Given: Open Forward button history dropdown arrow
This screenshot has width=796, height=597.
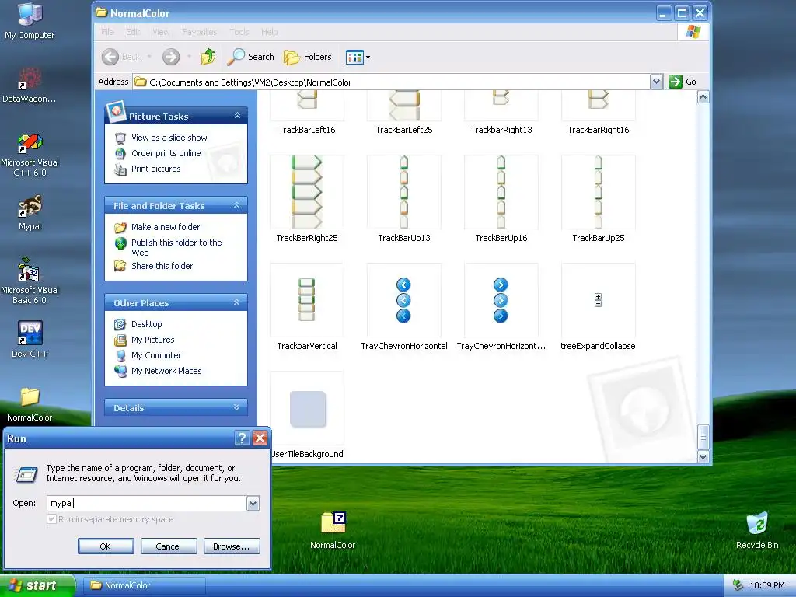Looking at the screenshot, I should [x=189, y=57].
